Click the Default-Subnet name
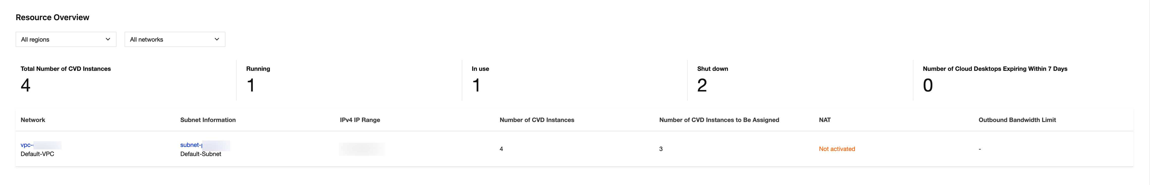Viewport: 1150px width, 185px height. click(x=200, y=154)
